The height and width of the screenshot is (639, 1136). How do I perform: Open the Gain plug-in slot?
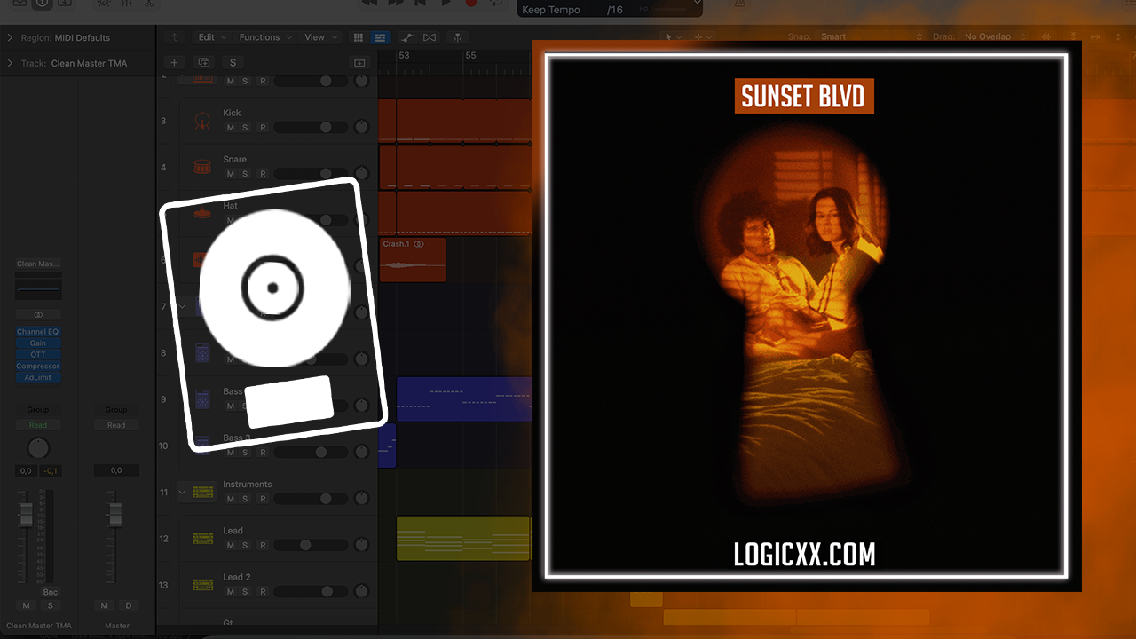click(38, 343)
